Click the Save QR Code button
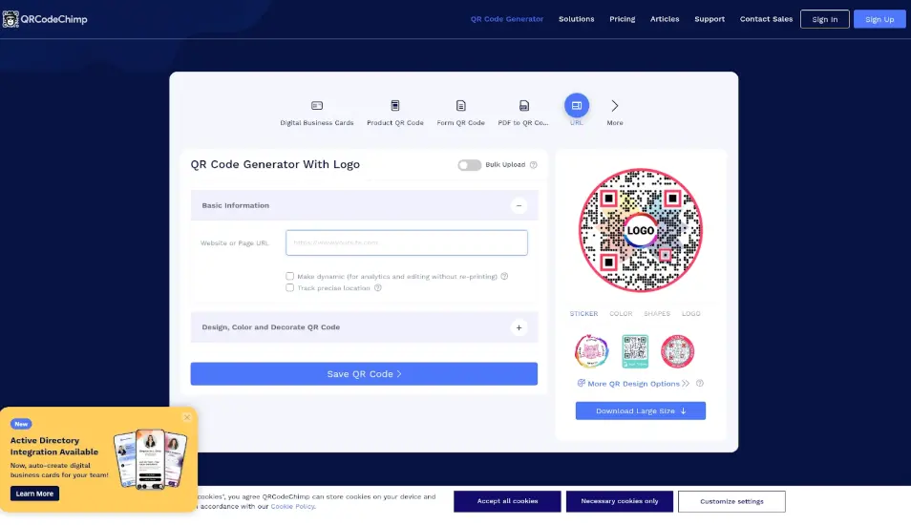911x525 pixels. point(364,374)
